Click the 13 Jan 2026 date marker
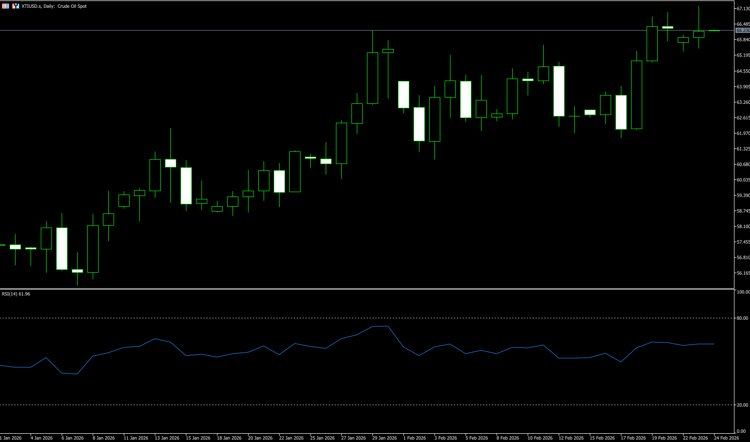750x442 pixels. [167, 438]
